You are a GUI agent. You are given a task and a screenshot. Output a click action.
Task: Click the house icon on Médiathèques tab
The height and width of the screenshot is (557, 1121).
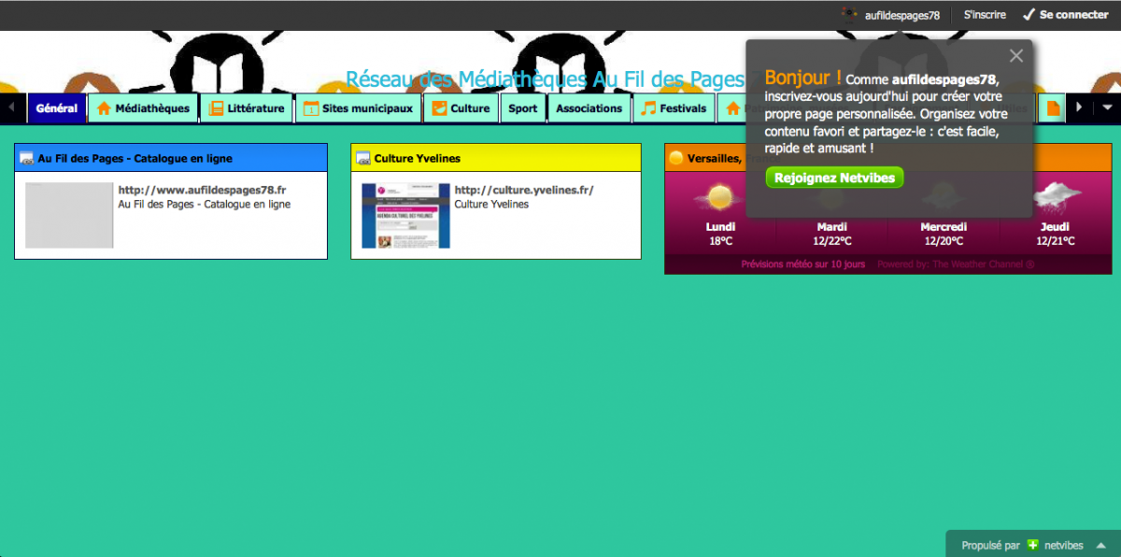[104, 108]
